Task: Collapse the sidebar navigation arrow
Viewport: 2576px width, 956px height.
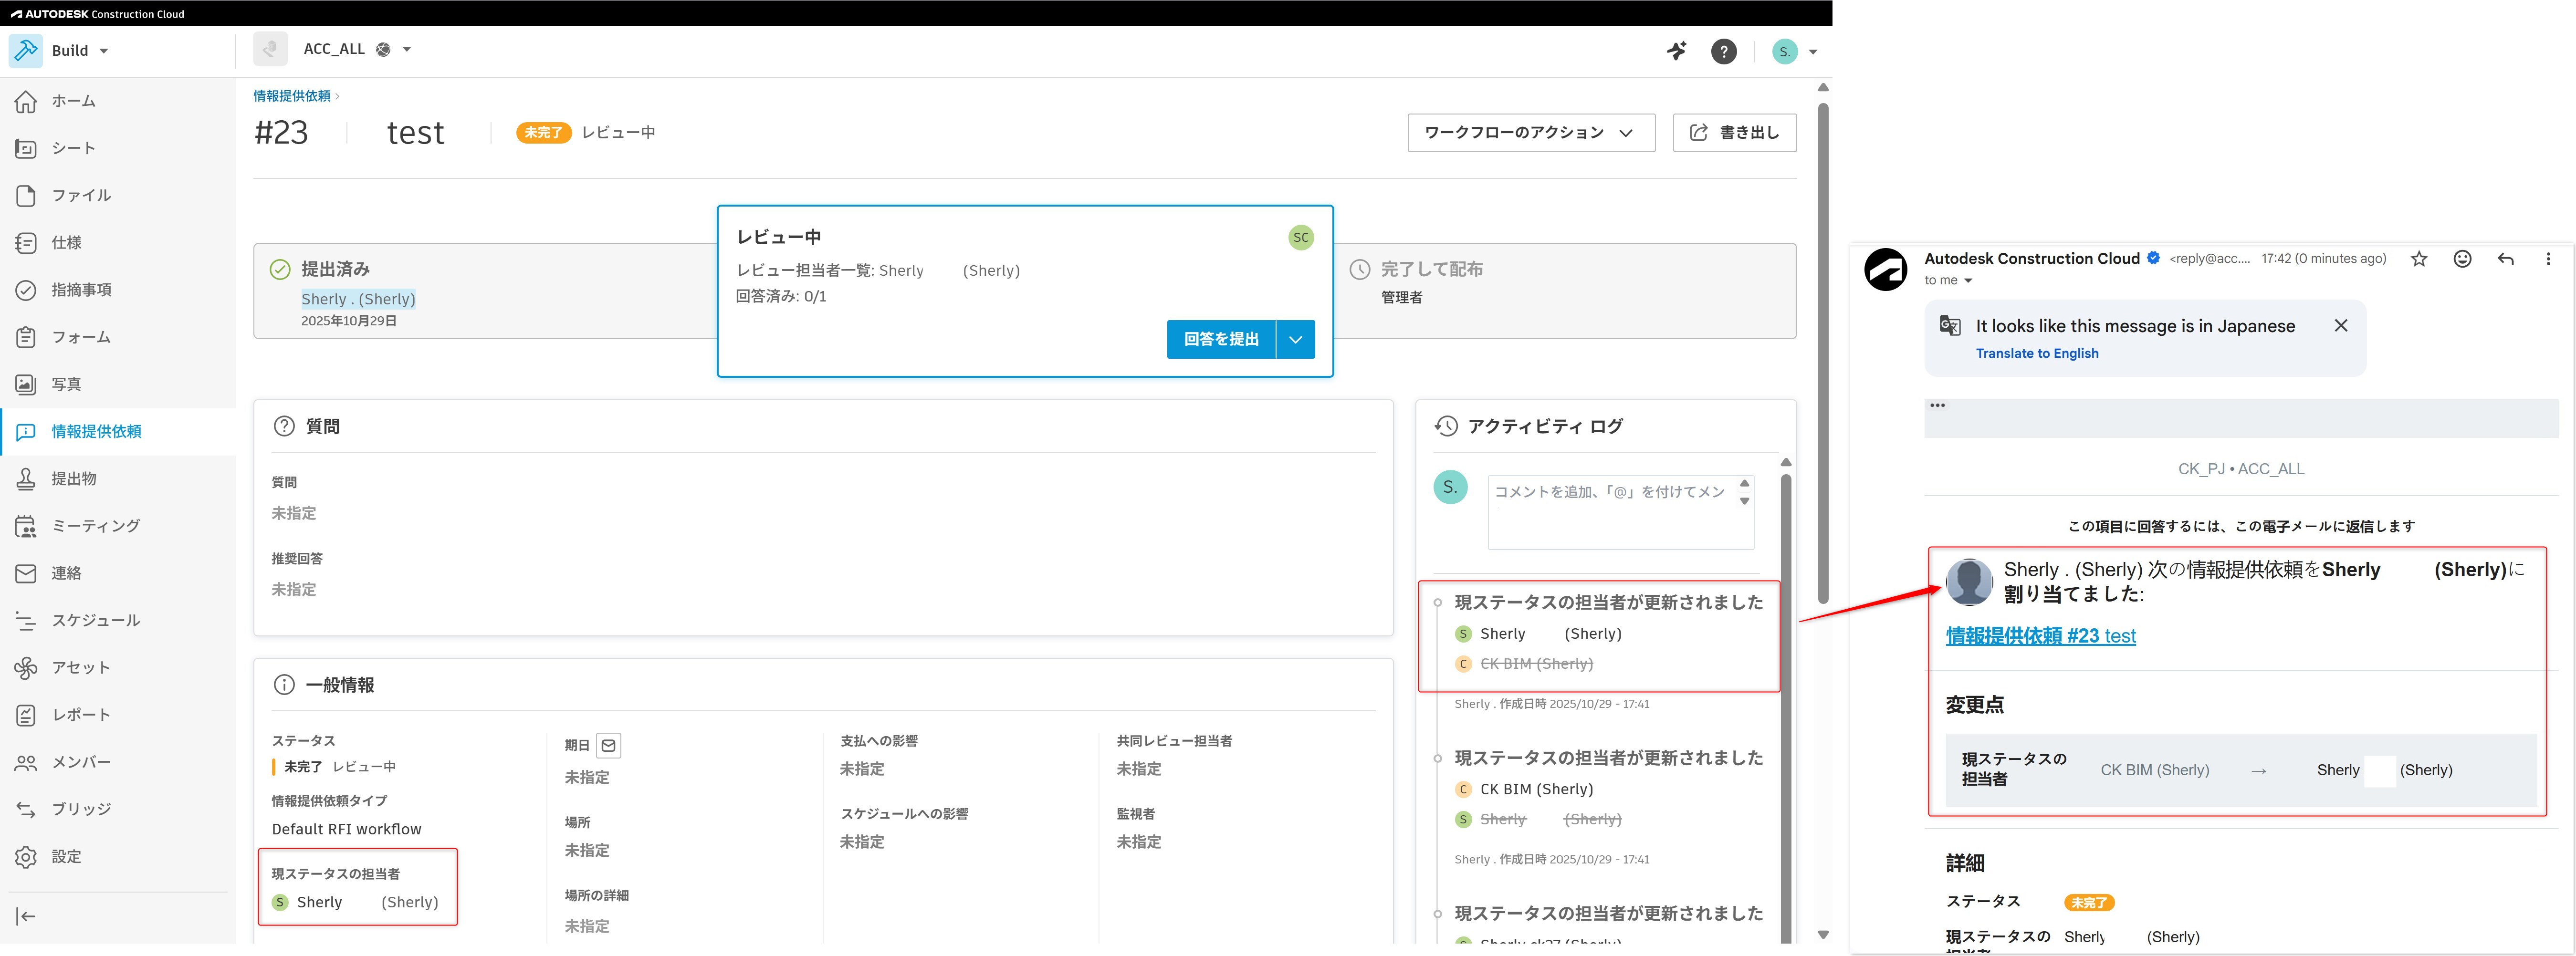Action: tap(26, 916)
